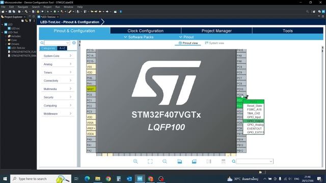The image size is (326, 183).
Task: Switch to Pinout view
Action: (188, 43)
